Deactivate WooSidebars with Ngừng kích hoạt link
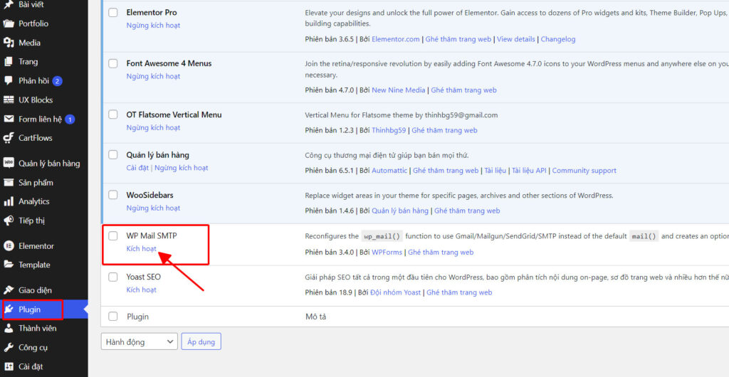 (x=153, y=208)
